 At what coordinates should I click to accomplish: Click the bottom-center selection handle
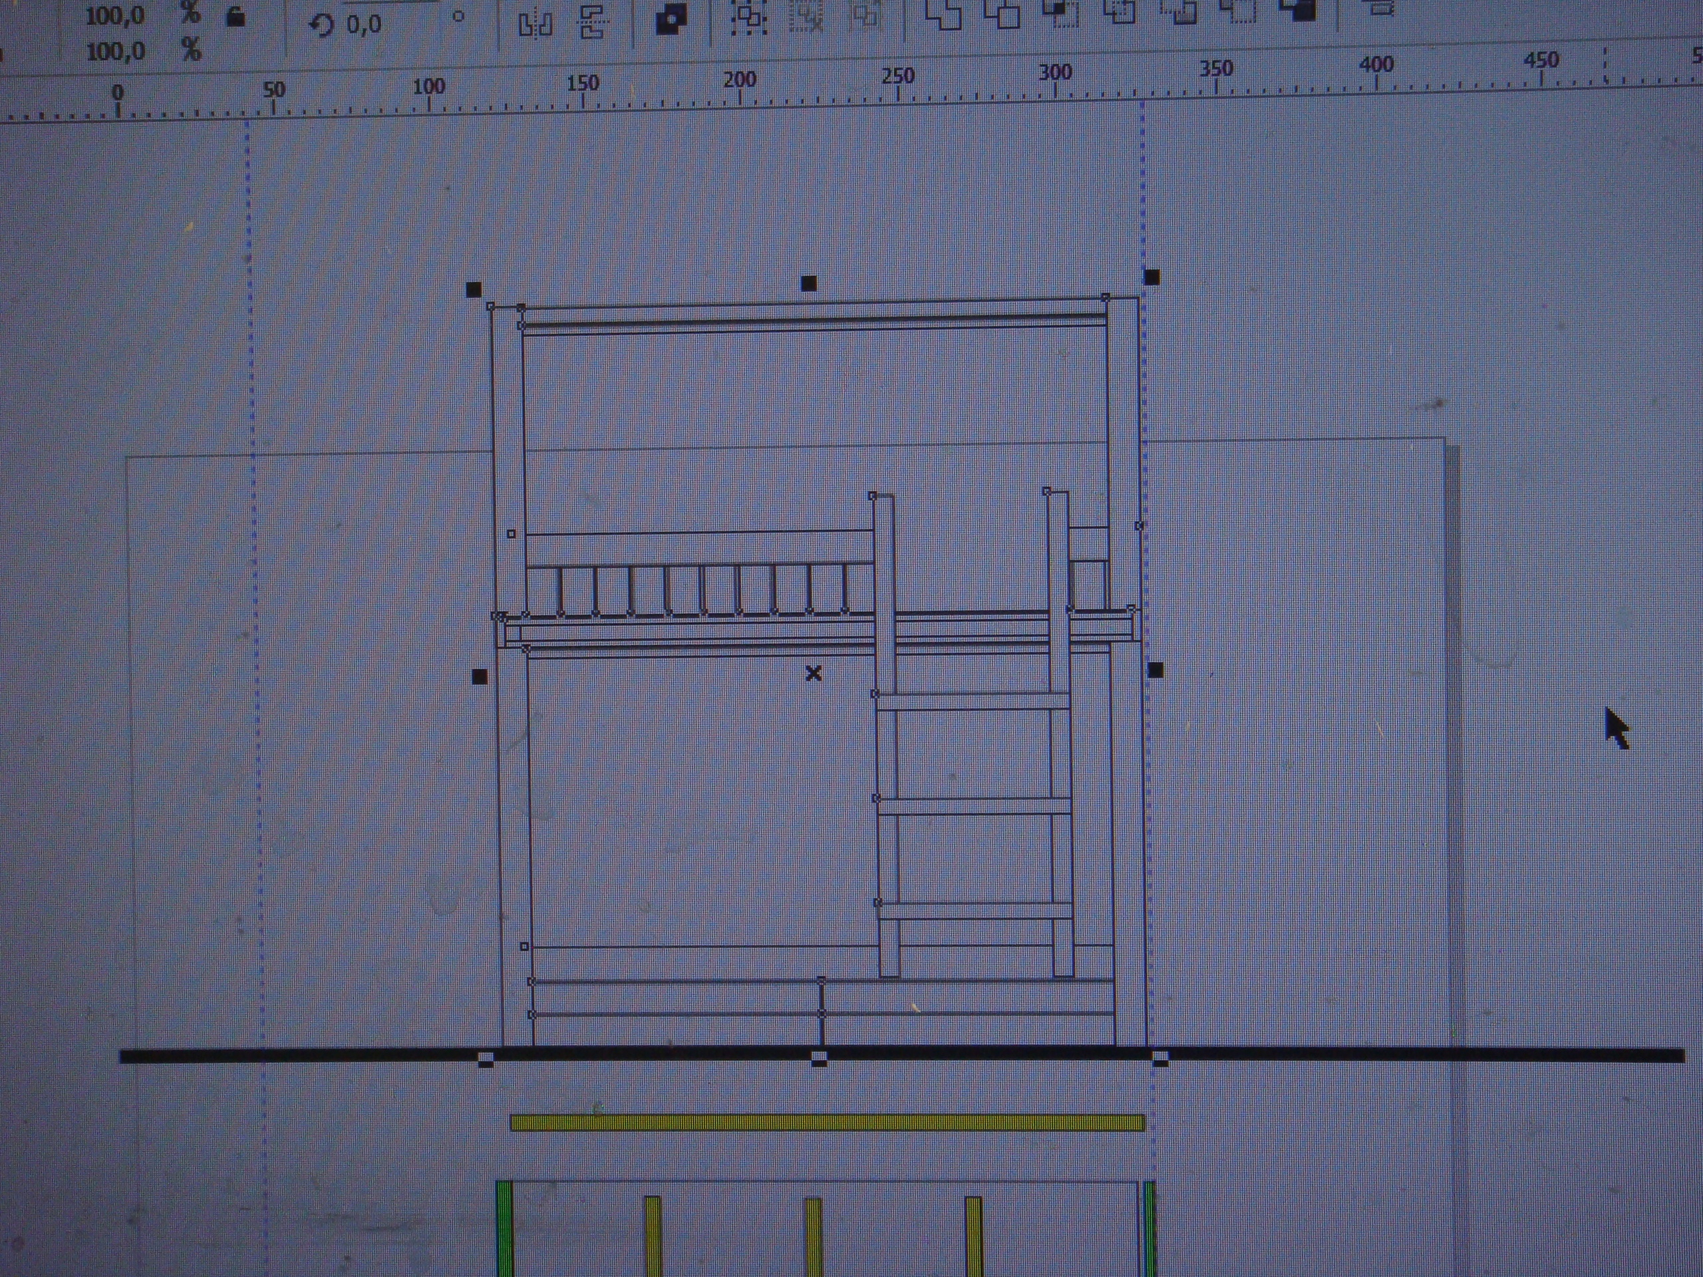pos(819,1058)
